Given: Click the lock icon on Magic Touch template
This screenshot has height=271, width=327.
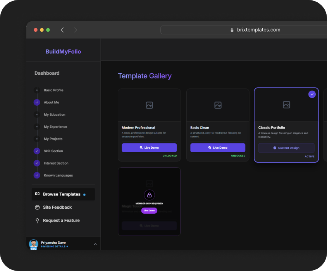Looking at the screenshot, I should 149,195.
